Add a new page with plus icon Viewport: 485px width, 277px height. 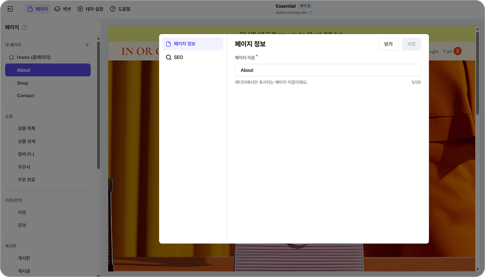(x=87, y=45)
